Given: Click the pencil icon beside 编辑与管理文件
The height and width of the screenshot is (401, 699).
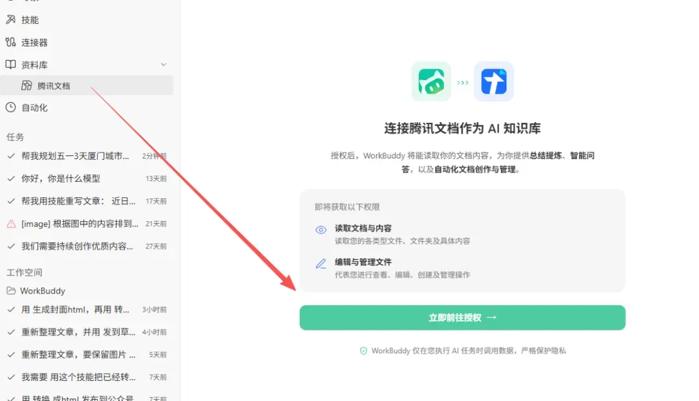Looking at the screenshot, I should [321, 264].
